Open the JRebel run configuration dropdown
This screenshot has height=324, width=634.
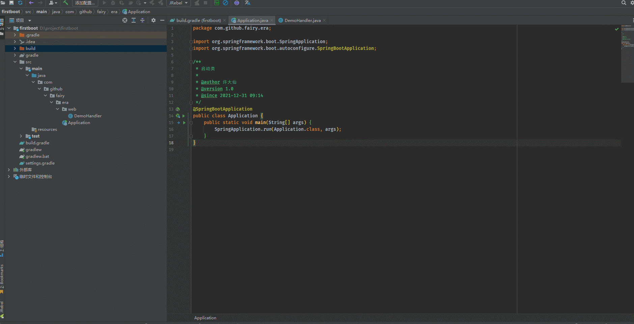point(178,3)
